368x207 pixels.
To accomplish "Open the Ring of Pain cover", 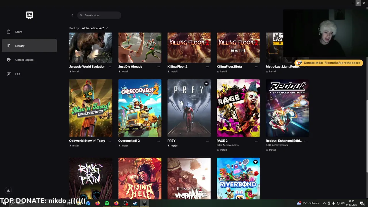I will coord(91,178).
